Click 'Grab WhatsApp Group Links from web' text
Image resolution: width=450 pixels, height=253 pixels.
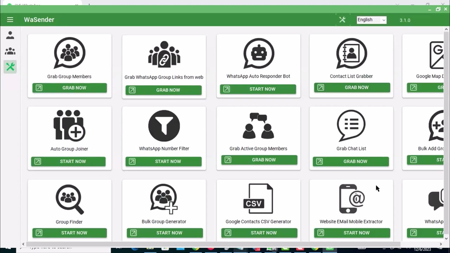point(164,77)
